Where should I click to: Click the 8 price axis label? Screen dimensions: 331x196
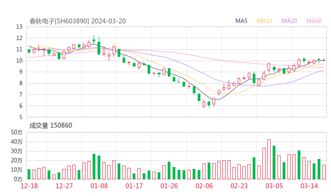click(21, 83)
